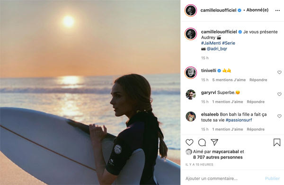Visit the @adri_bqr mention

point(217,49)
